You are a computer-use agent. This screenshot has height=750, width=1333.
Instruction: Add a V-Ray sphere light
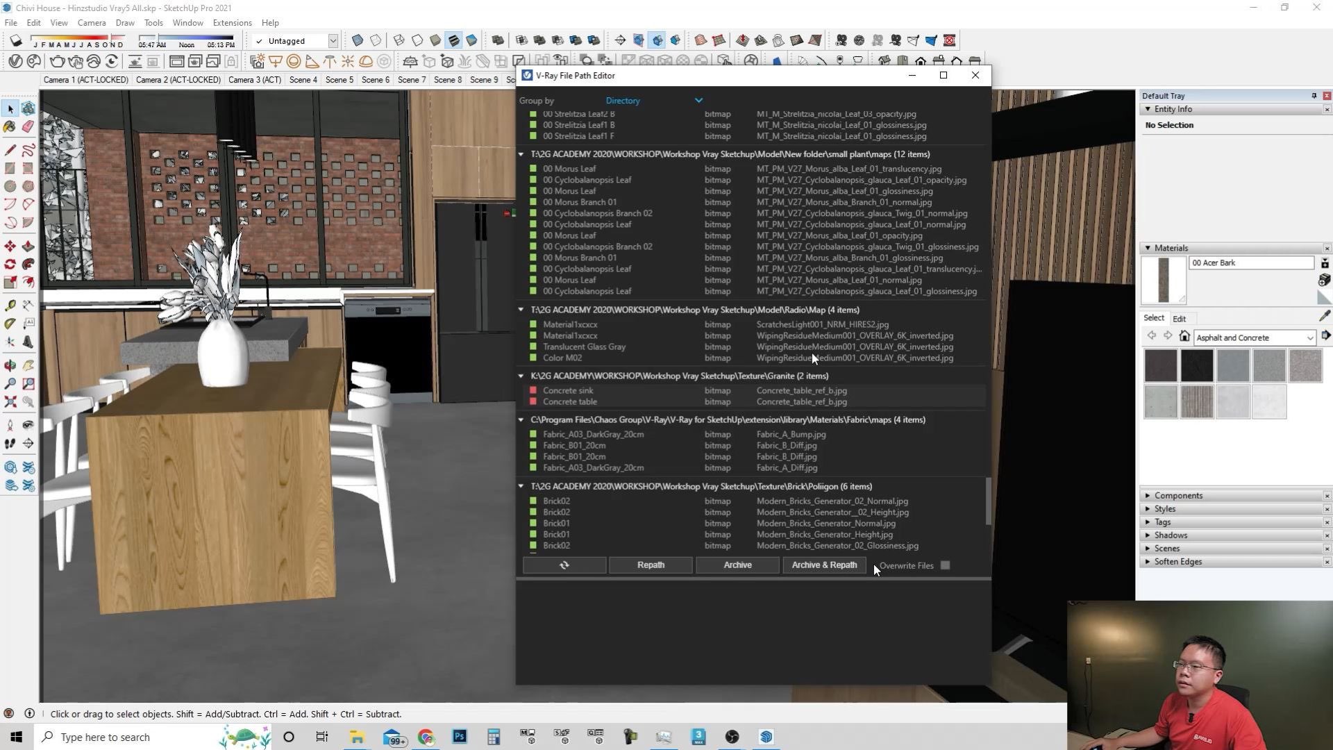tap(294, 61)
